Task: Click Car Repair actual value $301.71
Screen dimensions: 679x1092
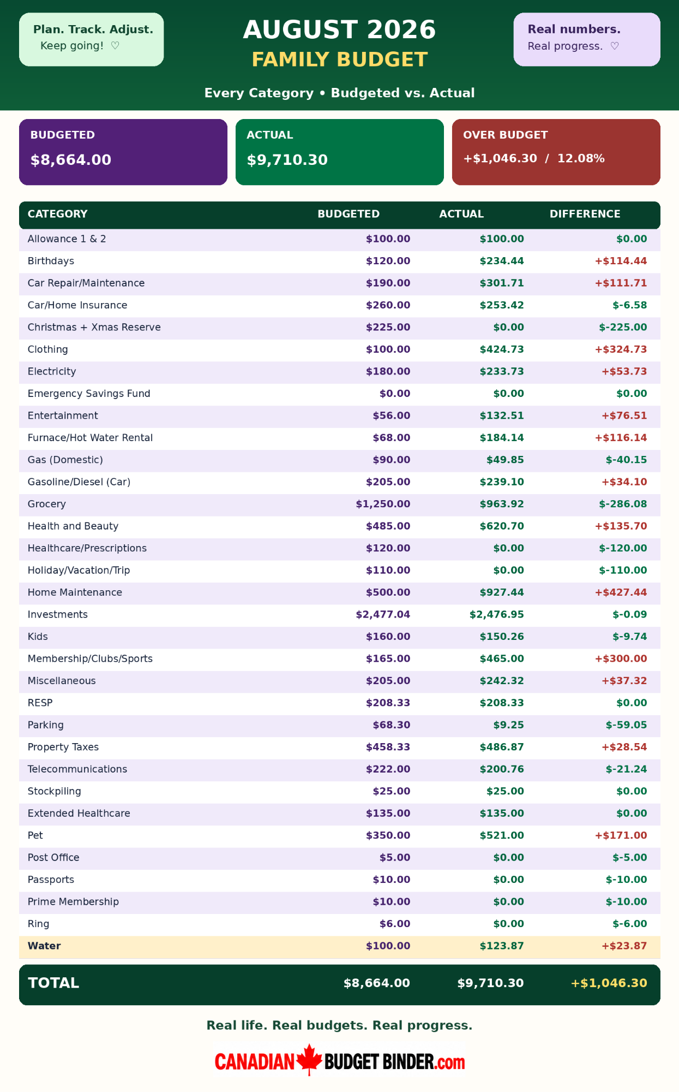Action: coord(502,283)
